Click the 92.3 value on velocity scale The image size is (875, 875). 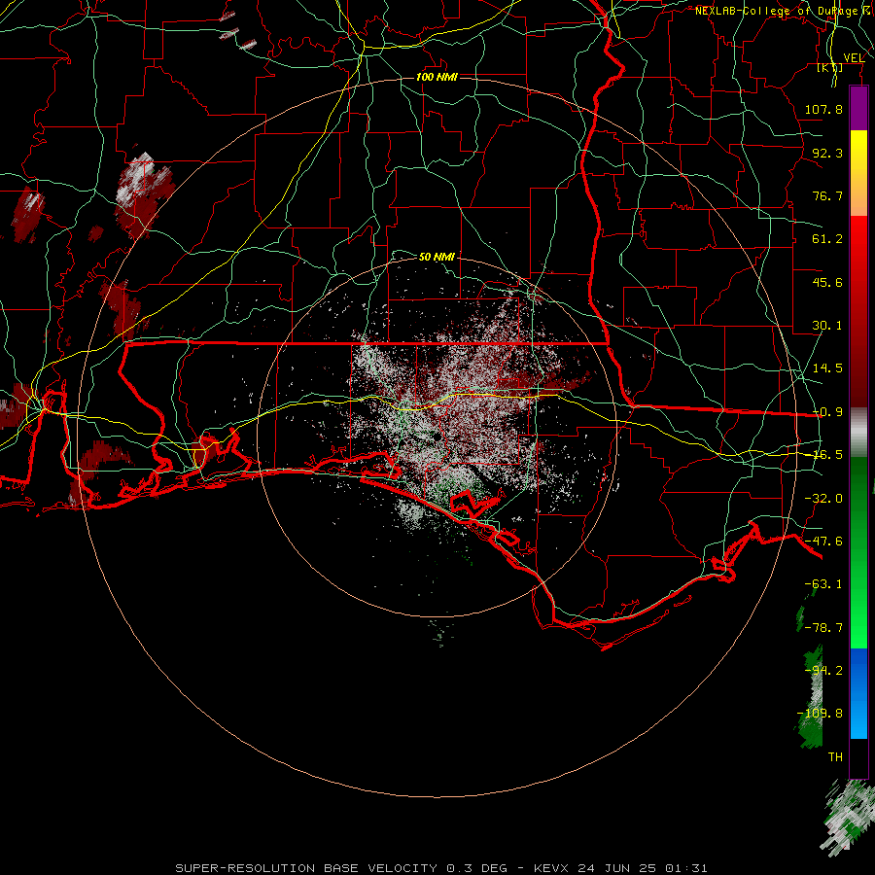pos(827,153)
